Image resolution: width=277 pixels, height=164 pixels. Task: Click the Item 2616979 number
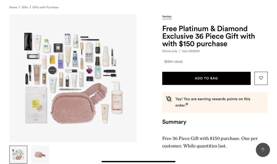point(190,51)
